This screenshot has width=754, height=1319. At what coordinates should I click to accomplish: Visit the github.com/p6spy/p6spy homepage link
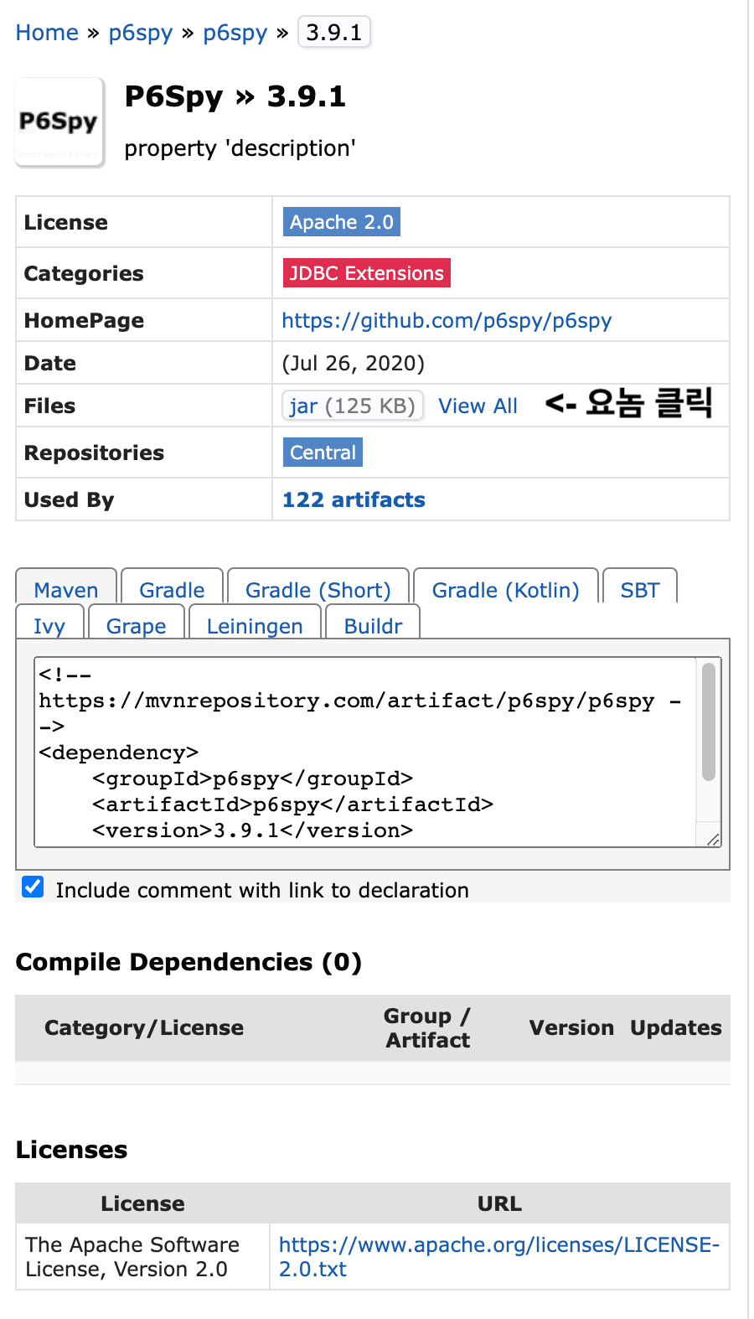pyautogui.click(x=447, y=320)
